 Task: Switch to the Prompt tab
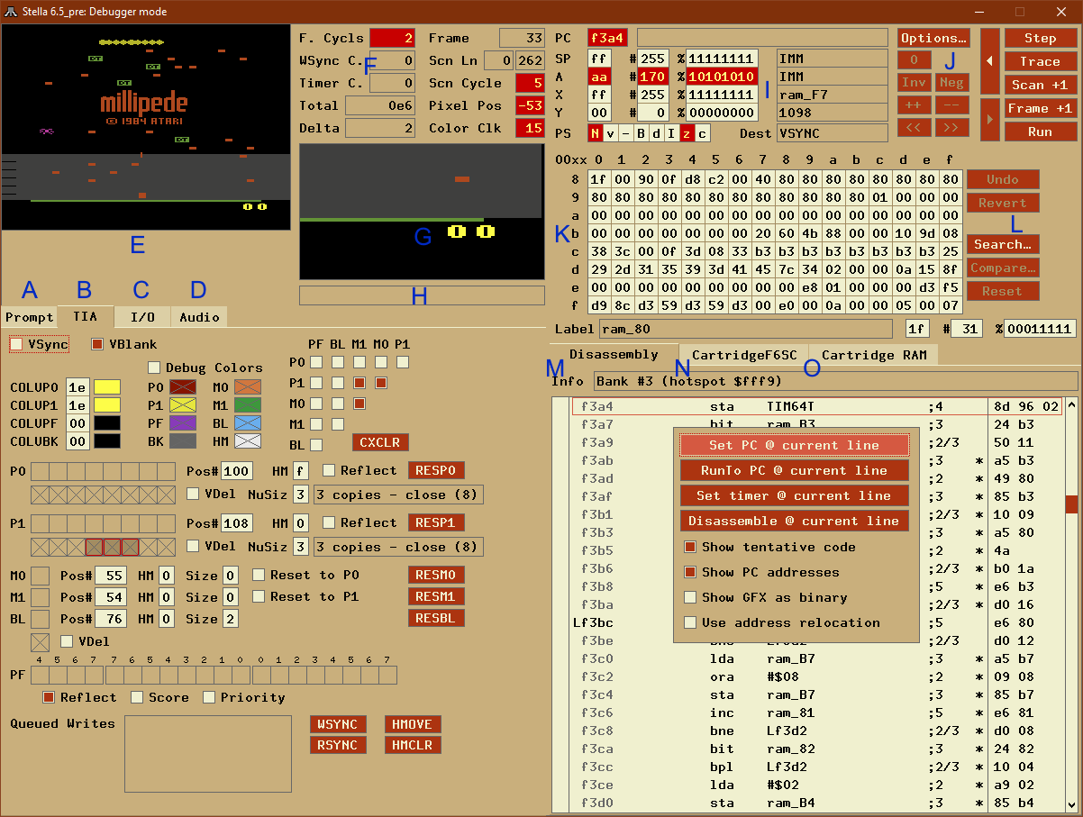(29, 317)
